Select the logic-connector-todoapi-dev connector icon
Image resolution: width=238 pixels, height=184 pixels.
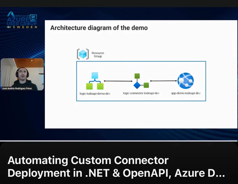(141, 81)
